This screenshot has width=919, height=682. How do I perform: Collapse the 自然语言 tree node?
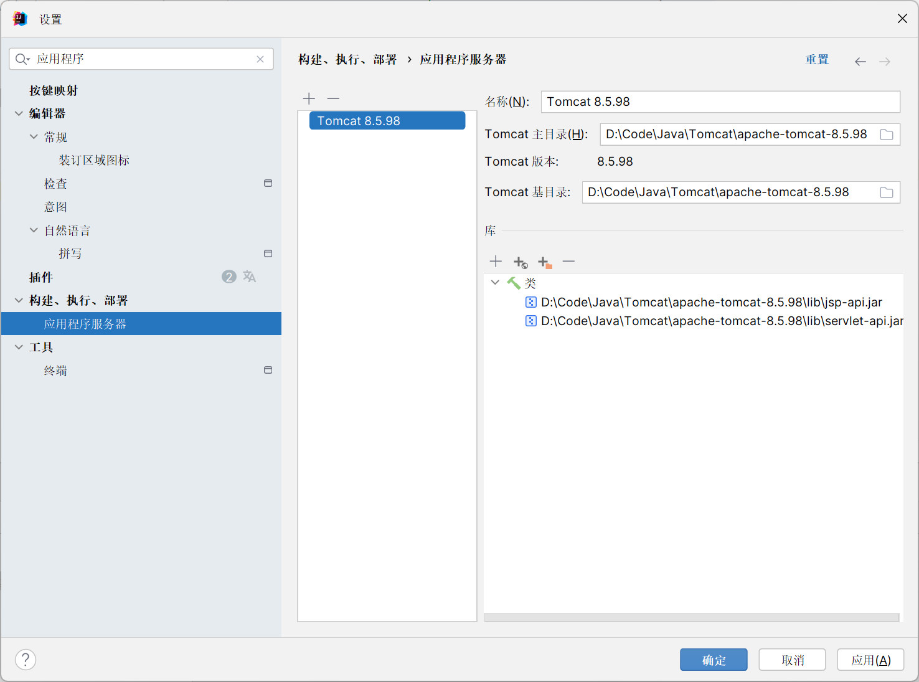(x=34, y=230)
